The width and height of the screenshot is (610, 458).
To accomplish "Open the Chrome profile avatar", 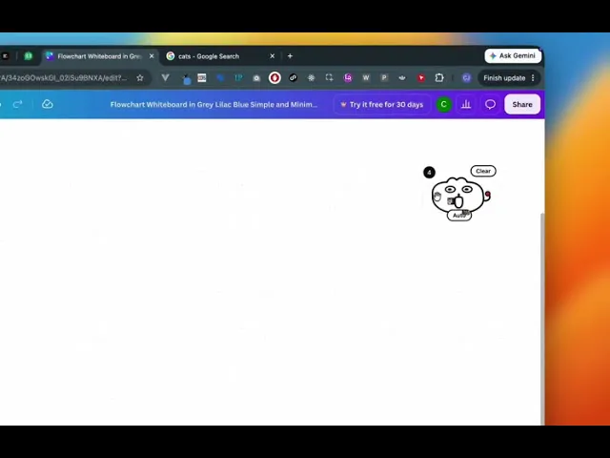I will 466,78.
